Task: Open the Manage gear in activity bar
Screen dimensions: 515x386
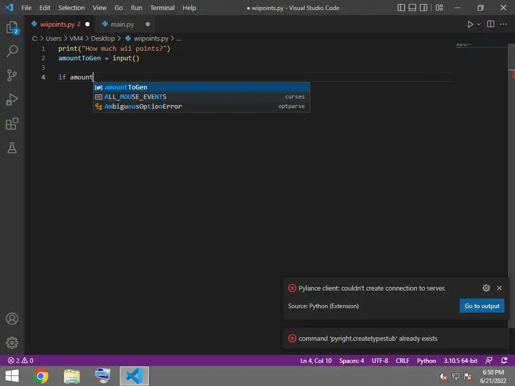Action: point(12,343)
